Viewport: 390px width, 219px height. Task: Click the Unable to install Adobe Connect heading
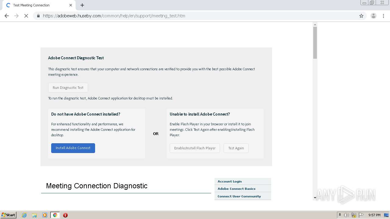pos(200,114)
